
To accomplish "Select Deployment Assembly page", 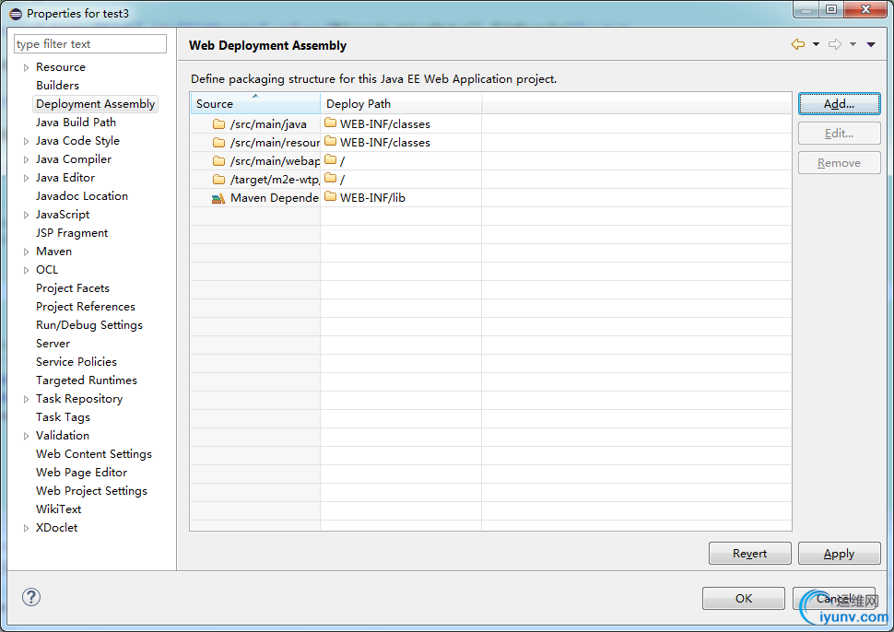I will [x=95, y=104].
